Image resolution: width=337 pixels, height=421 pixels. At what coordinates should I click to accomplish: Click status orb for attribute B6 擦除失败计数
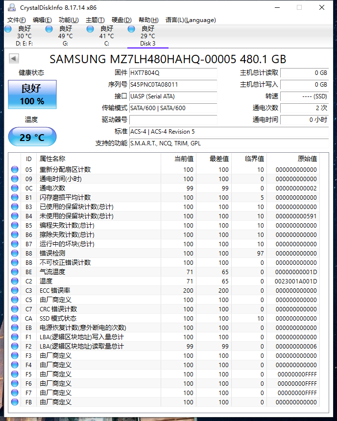15,234
